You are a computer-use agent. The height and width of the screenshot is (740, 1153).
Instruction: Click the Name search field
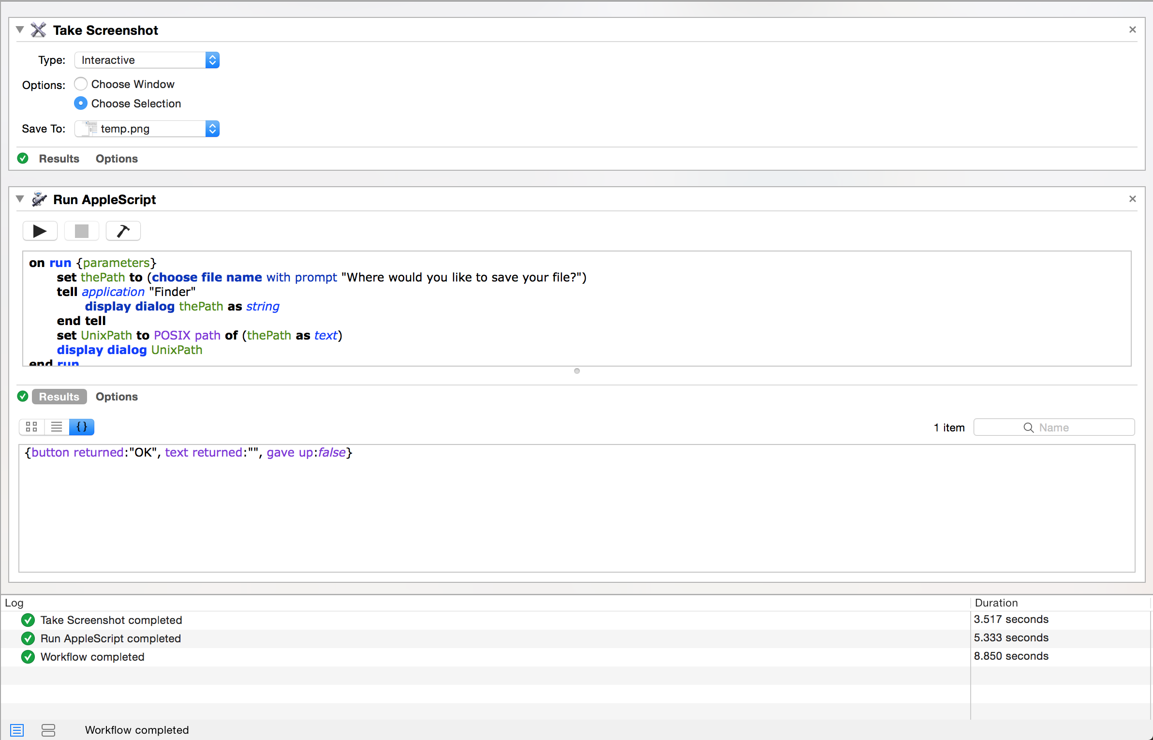tap(1054, 428)
